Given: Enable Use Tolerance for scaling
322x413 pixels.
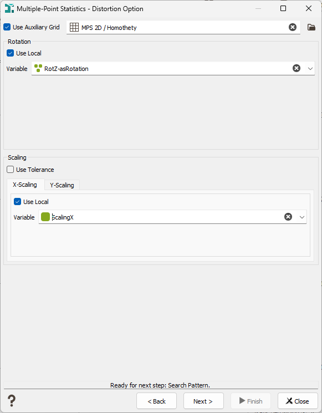Looking at the screenshot, I should click(x=11, y=170).
